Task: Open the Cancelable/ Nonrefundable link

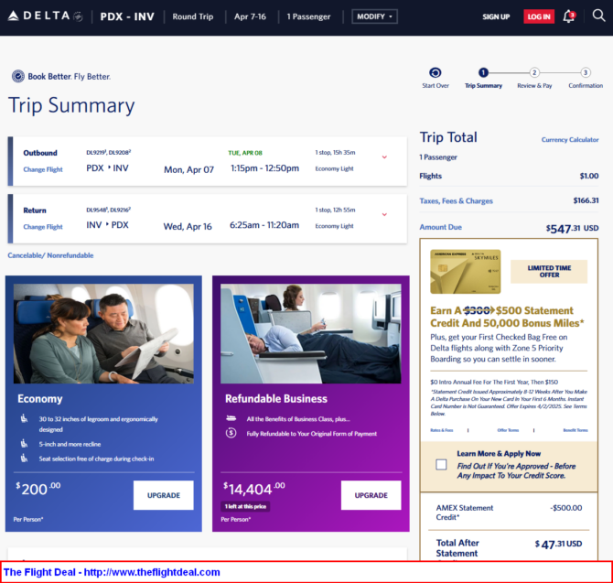Action: pyautogui.click(x=50, y=255)
